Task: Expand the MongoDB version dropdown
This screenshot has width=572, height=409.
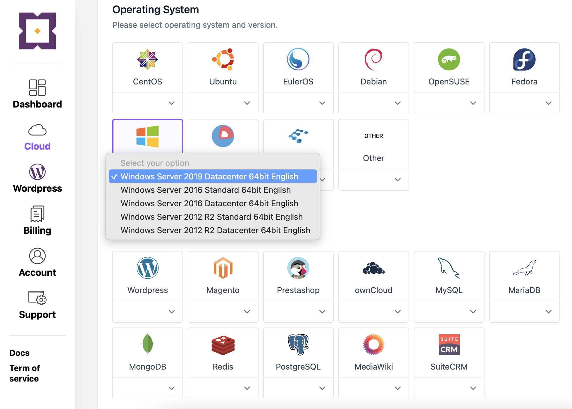Action: click(x=148, y=388)
